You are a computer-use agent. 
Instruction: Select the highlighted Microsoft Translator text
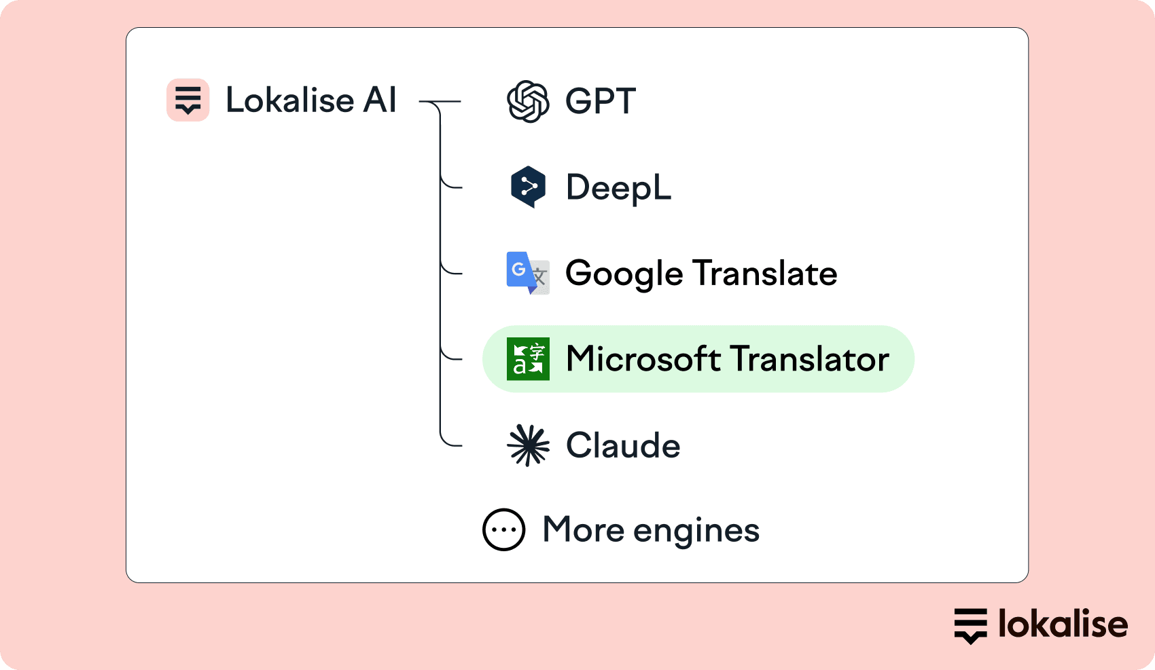point(727,359)
